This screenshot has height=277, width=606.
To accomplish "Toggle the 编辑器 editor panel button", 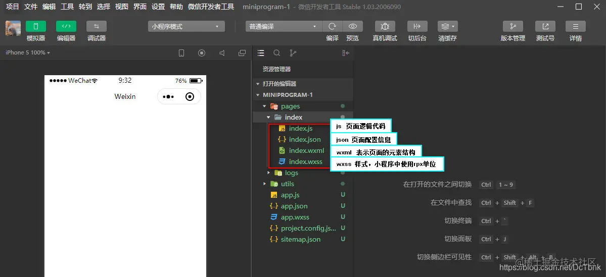I will (66, 26).
